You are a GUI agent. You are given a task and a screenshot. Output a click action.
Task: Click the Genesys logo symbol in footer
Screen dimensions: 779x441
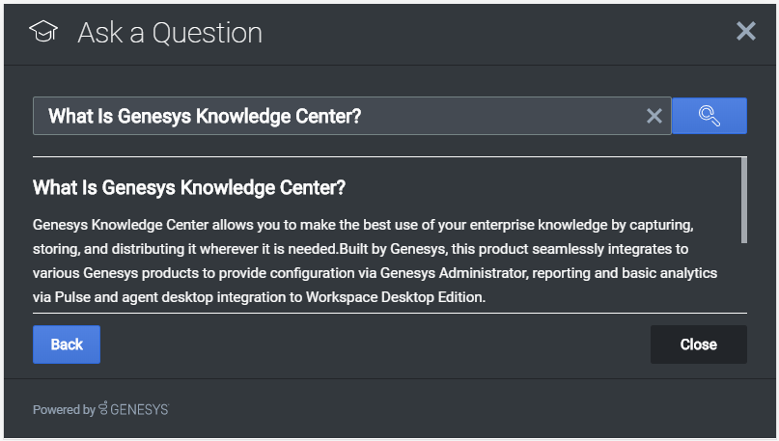click(103, 409)
